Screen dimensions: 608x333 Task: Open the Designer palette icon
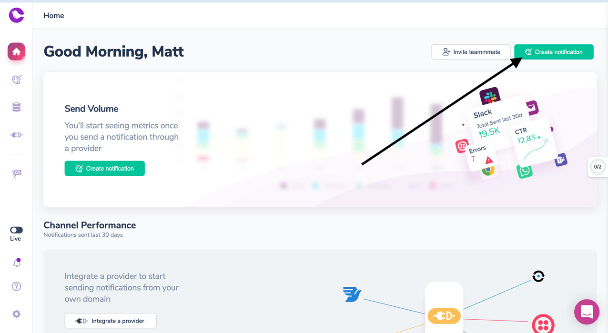17,80
